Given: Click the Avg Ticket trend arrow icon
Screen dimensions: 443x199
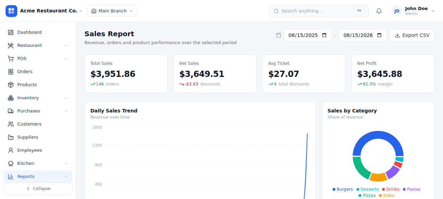Looking at the screenshot, I should pyautogui.click(x=271, y=84).
